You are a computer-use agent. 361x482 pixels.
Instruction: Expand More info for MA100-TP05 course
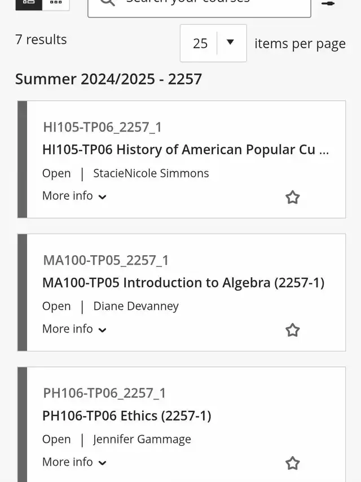[x=74, y=329]
